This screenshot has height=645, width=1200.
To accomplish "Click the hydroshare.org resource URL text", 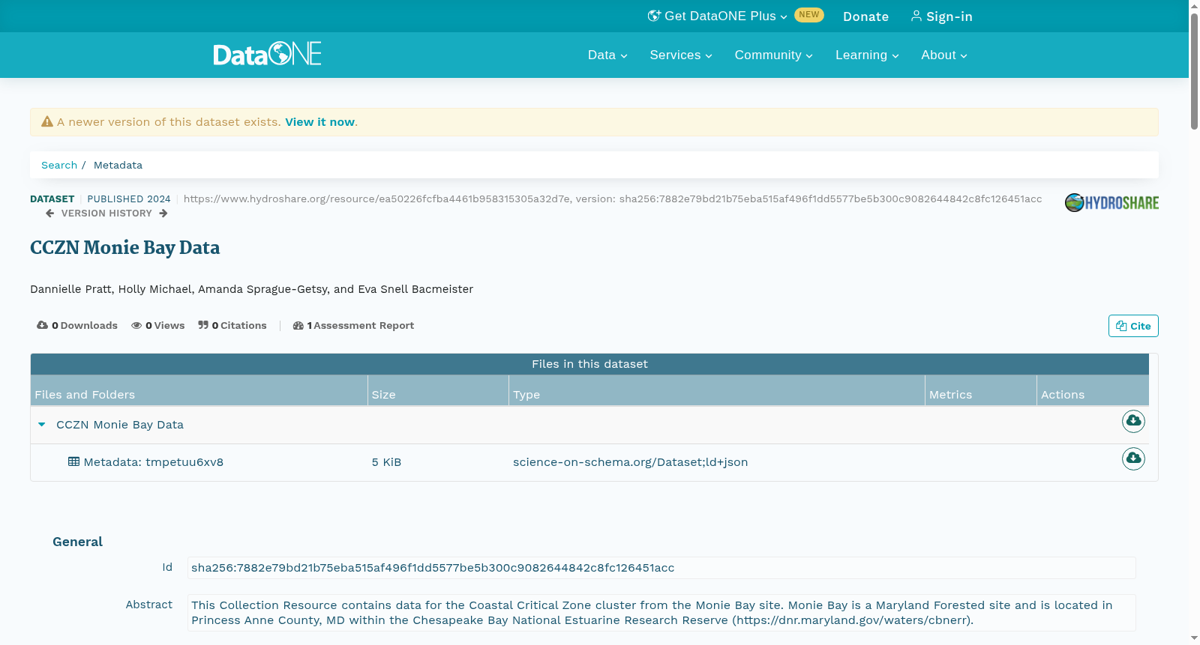I will (x=613, y=199).
